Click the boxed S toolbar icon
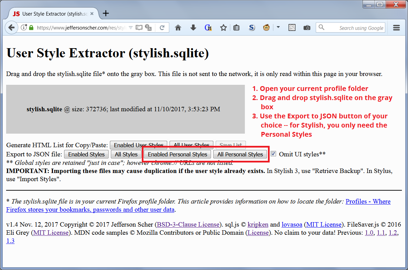Screen dimensions: 408x270 click(292, 28)
